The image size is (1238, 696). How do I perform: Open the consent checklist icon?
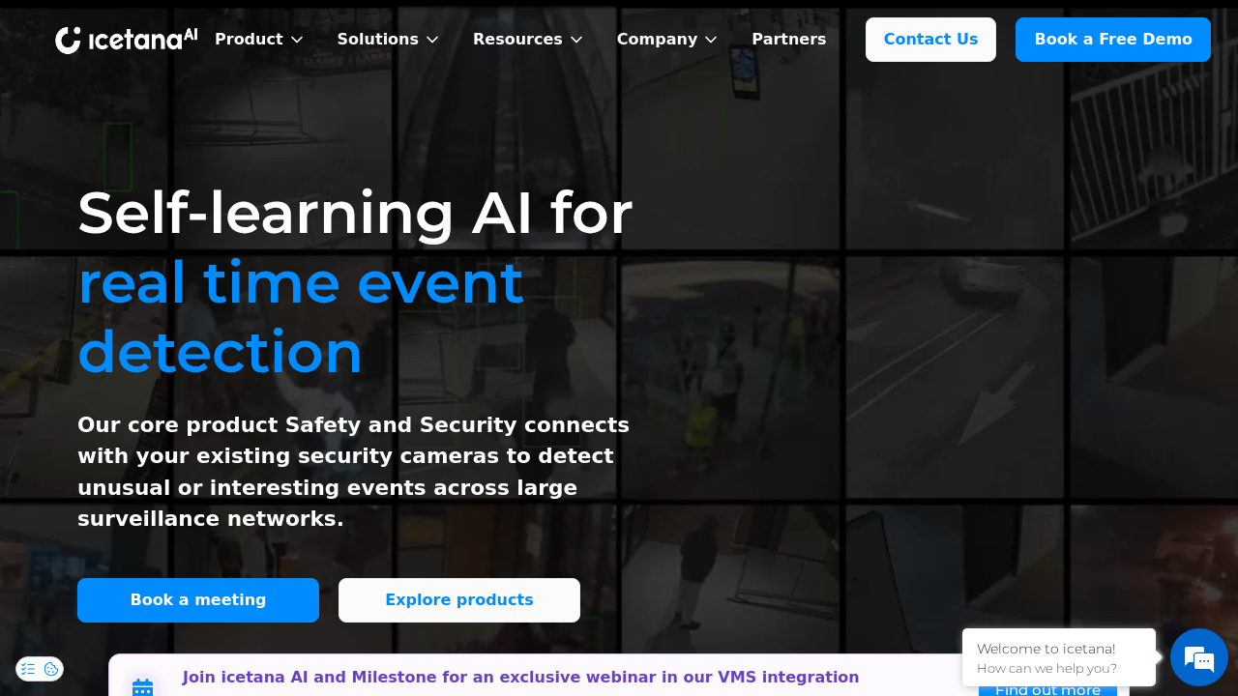28,669
